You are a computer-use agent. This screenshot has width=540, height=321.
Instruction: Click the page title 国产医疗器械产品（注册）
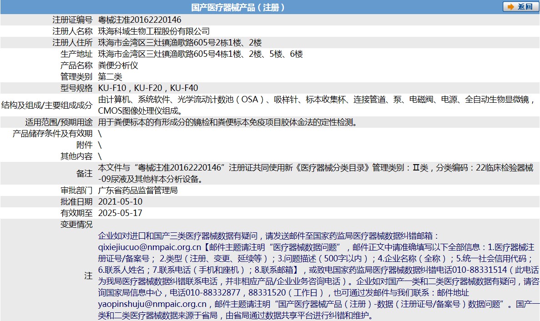(238, 7)
